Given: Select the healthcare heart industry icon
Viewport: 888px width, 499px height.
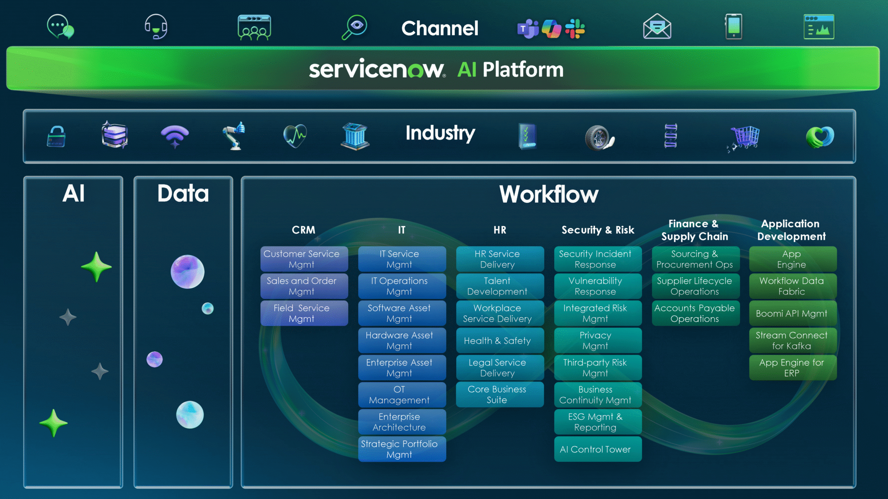Looking at the screenshot, I should [295, 136].
